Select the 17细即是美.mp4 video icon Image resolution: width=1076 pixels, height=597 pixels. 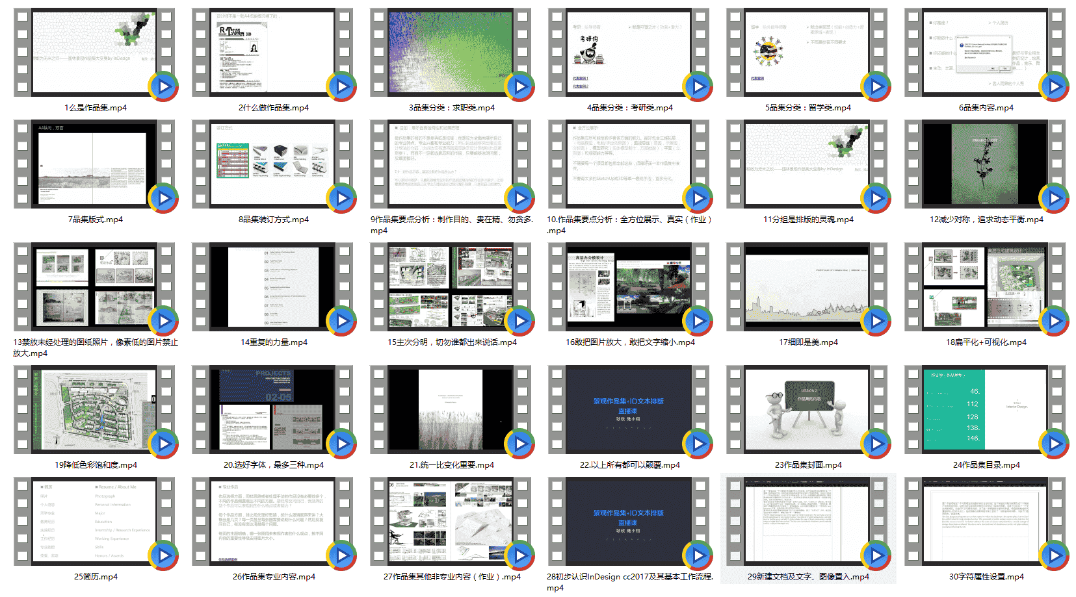pyautogui.click(x=807, y=287)
